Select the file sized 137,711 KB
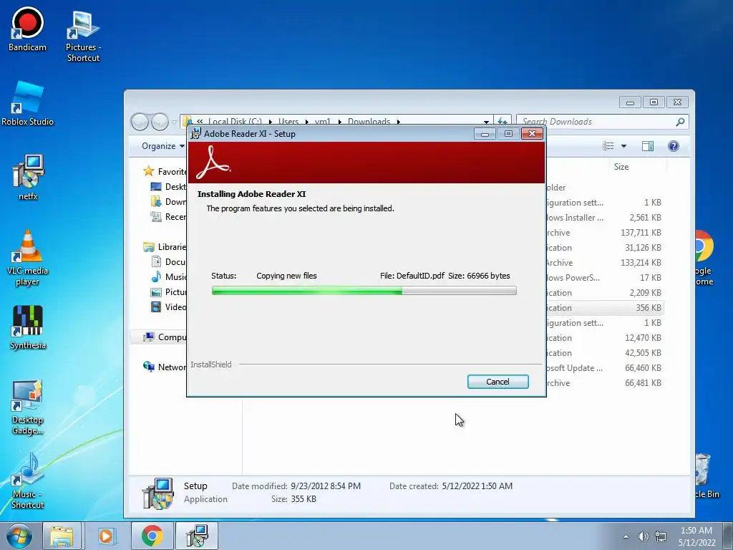 point(605,233)
